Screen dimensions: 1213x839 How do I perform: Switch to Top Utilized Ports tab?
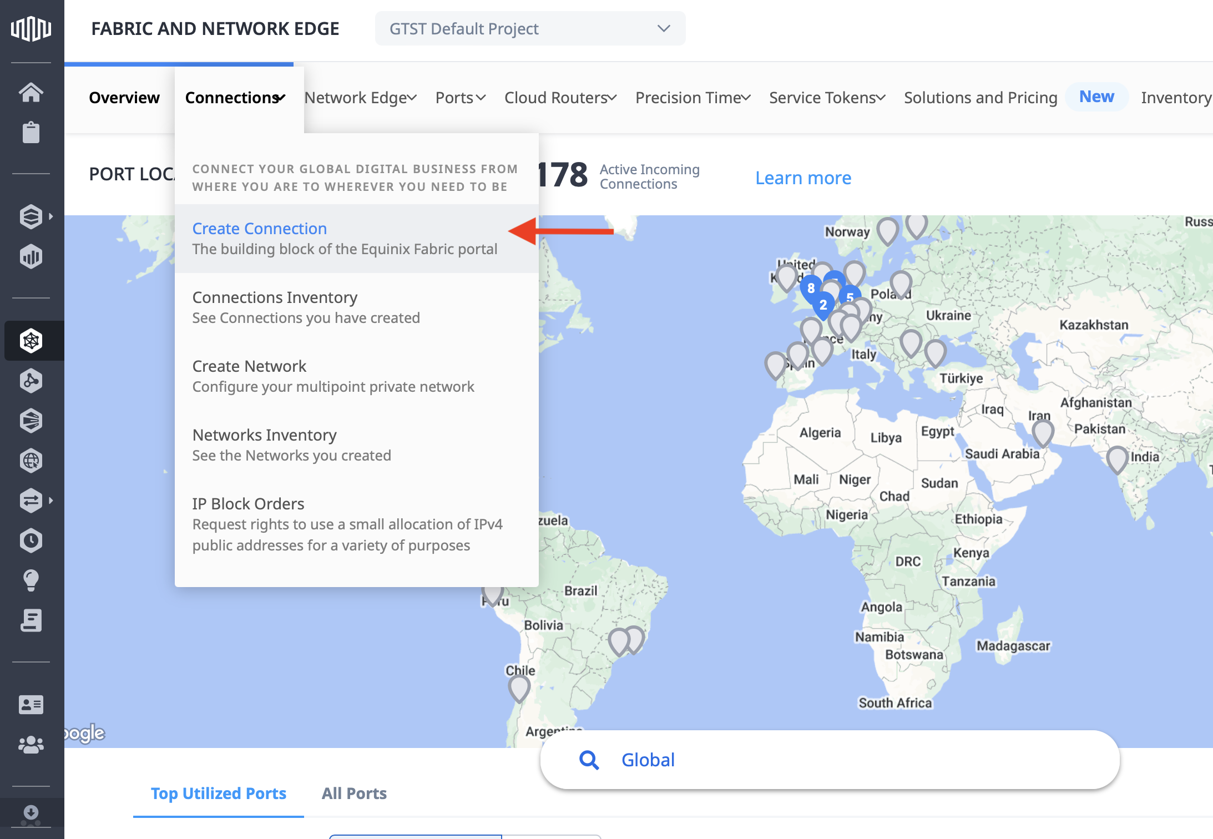[x=219, y=793]
